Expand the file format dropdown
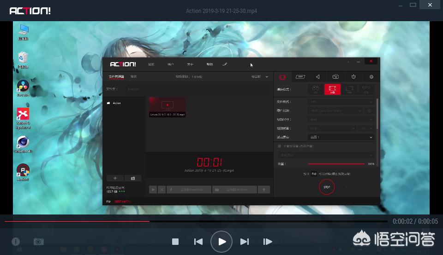Screen dimensions: 443x255 tap(341, 101)
